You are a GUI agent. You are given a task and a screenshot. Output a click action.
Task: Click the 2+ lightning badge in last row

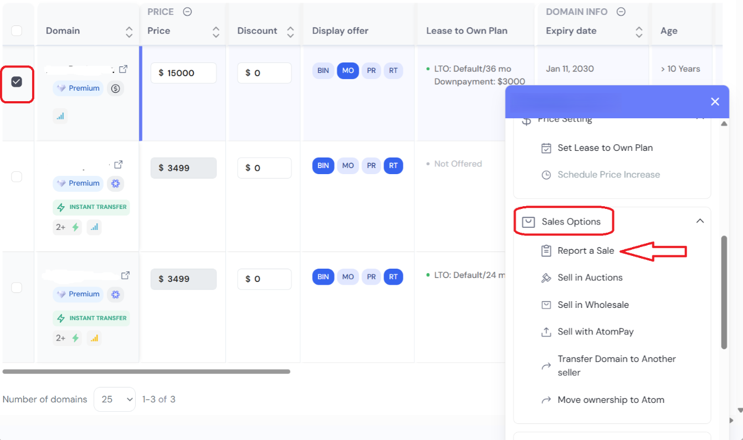coord(68,338)
